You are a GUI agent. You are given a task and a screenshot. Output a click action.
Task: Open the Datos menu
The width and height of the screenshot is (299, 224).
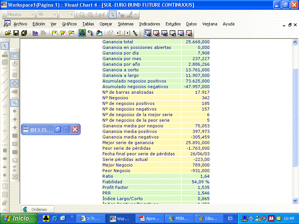[191, 24]
